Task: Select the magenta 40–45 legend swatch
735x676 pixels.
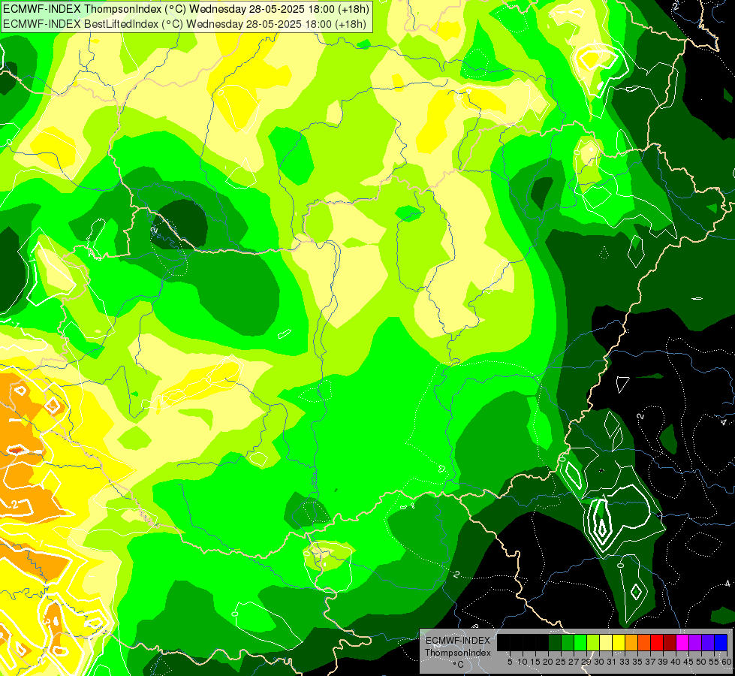Action: [x=682, y=643]
